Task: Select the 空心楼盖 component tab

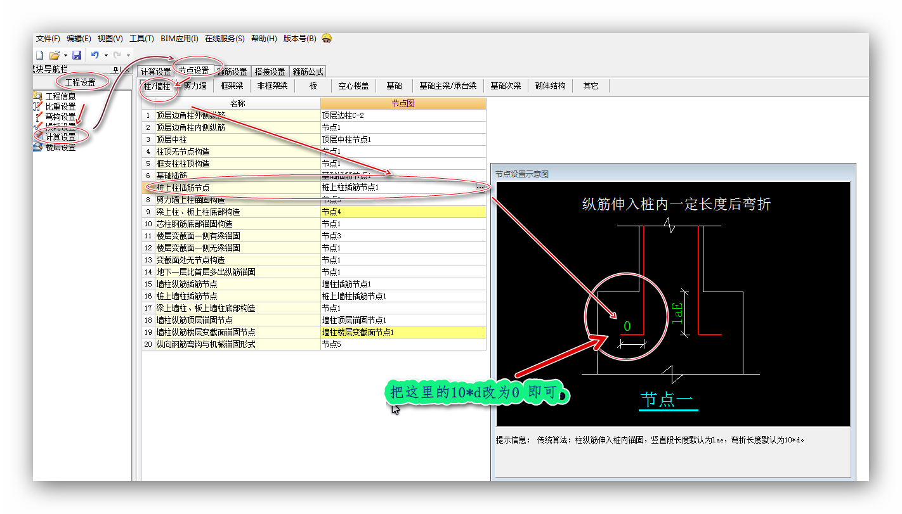Action: pyautogui.click(x=353, y=86)
